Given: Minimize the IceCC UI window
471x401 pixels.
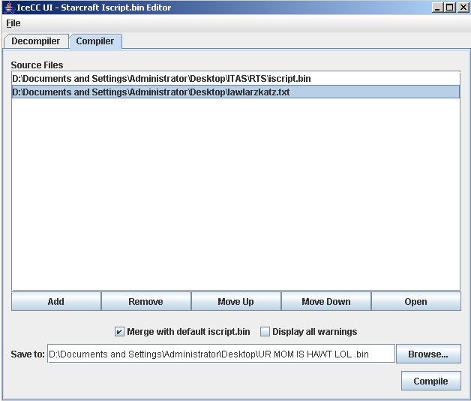Looking at the screenshot, I should pos(437,8).
